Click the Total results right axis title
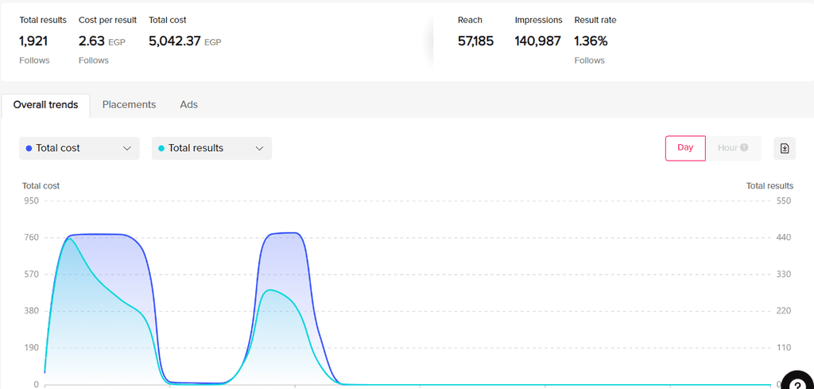This screenshot has height=389, width=814. pyautogui.click(x=769, y=186)
